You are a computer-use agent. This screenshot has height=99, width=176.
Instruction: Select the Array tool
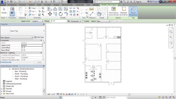71,11
